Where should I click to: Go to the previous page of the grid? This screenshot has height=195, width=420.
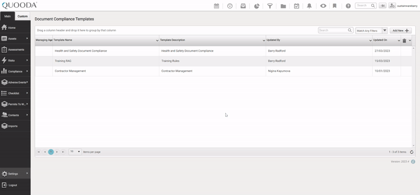(45, 152)
